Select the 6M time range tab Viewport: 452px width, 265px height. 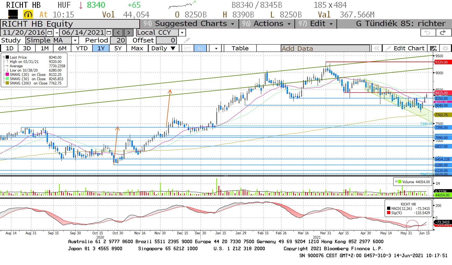[62, 48]
